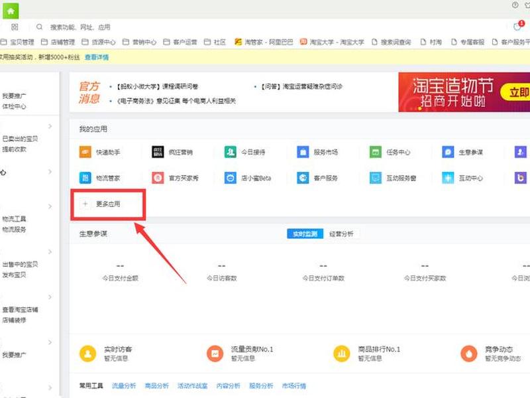
Task: Open the 物流管家 app icon
Action: pos(85,178)
